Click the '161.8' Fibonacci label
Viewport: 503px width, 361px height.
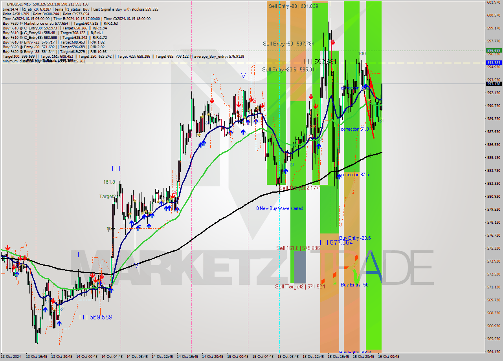click(x=109, y=182)
